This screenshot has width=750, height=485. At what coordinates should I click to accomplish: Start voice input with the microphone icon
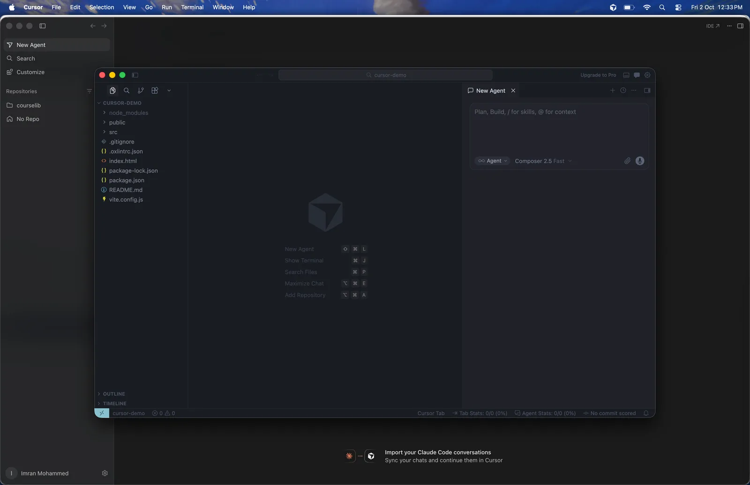[640, 161]
